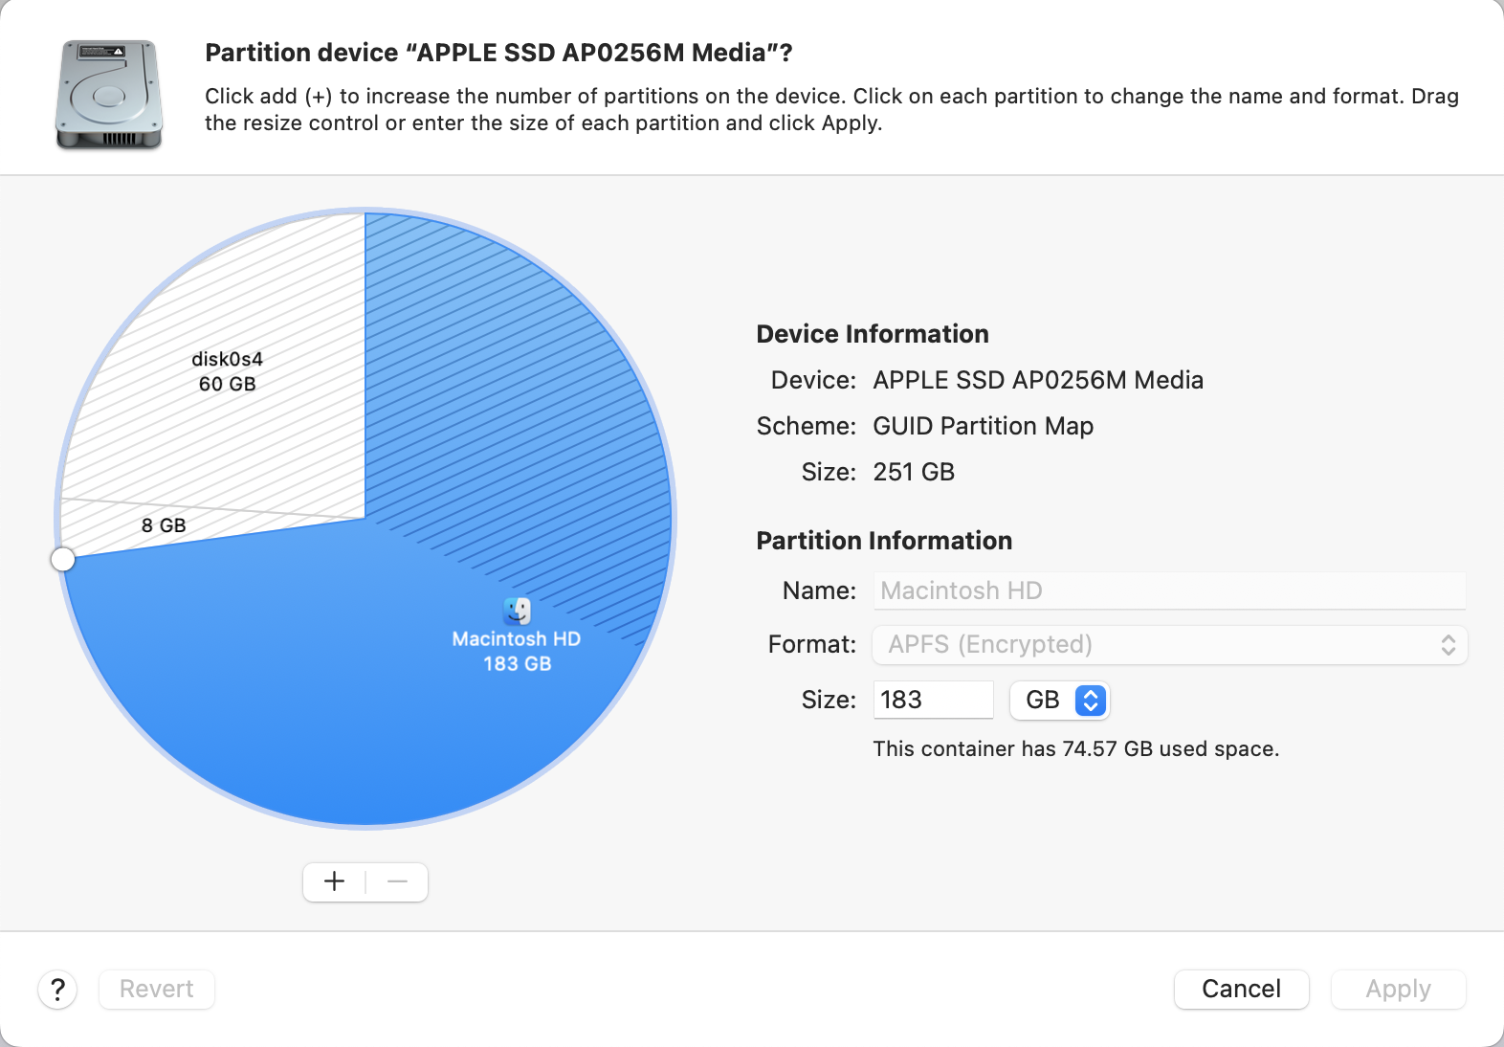Image resolution: width=1504 pixels, height=1047 pixels.
Task: Open the GB size unit dropdown
Action: 1060,700
